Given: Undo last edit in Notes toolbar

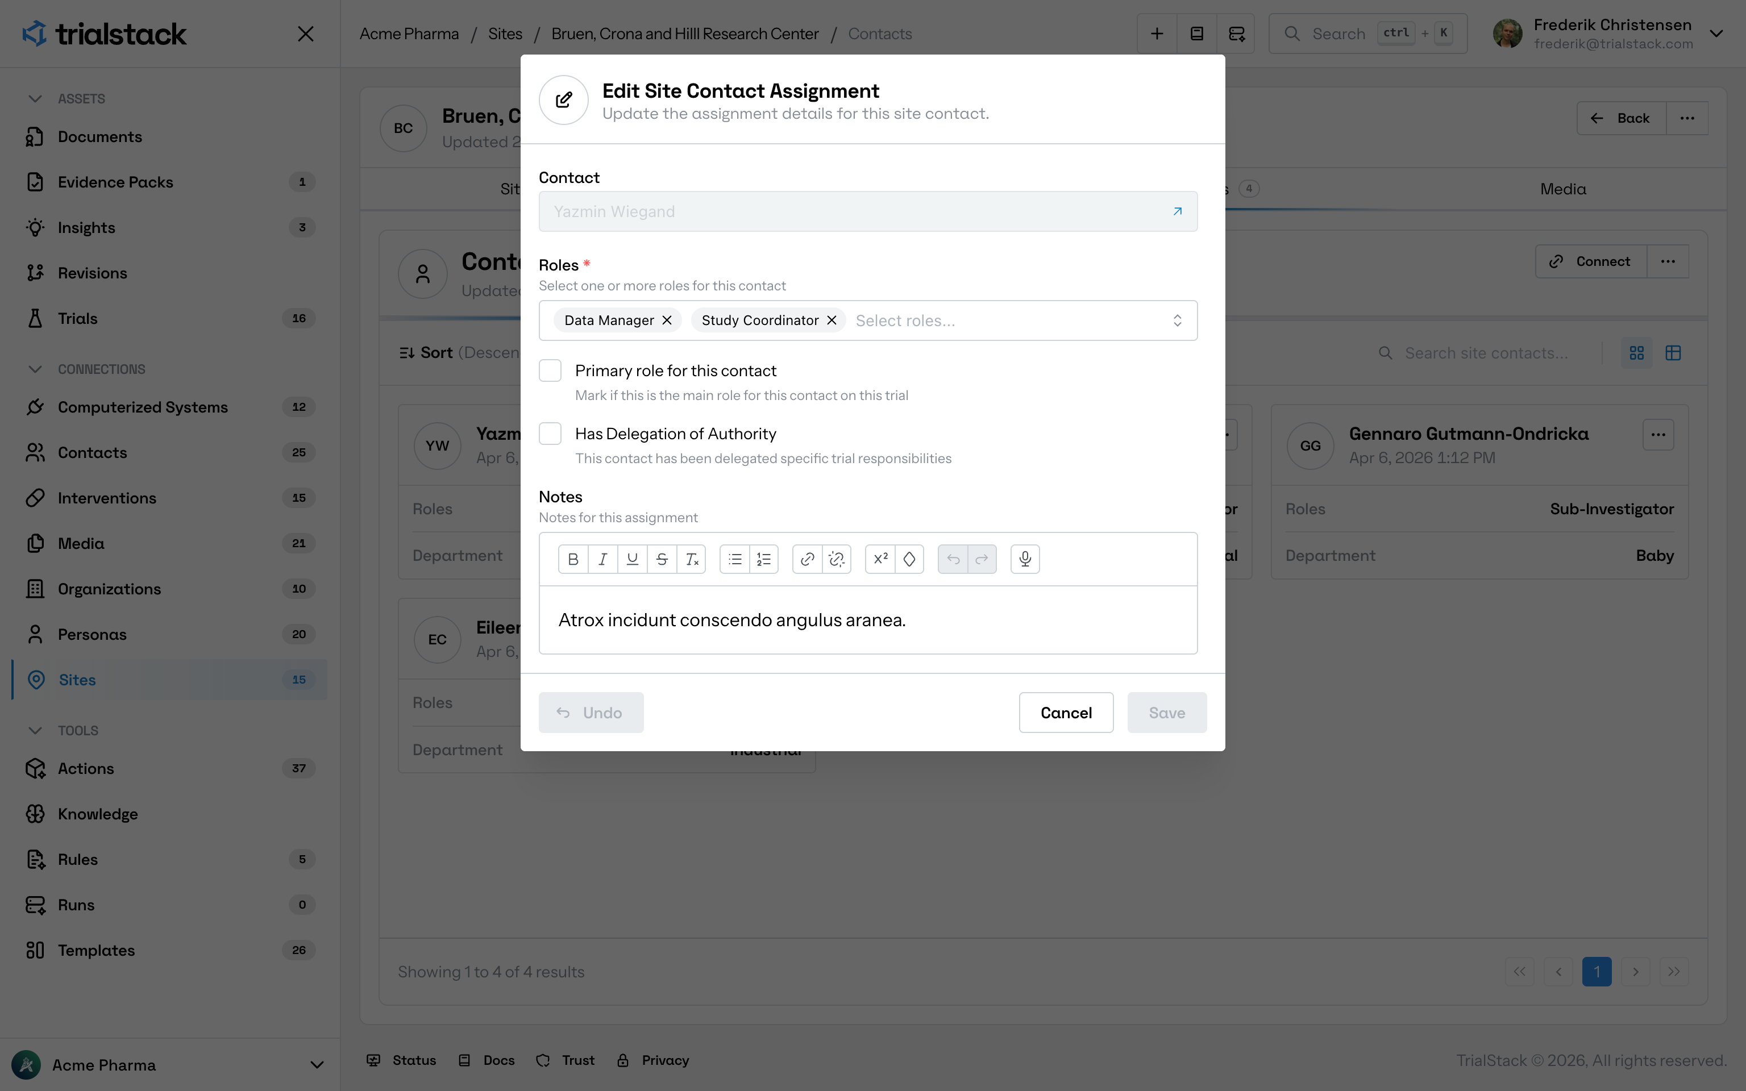Looking at the screenshot, I should [x=953, y=559].
